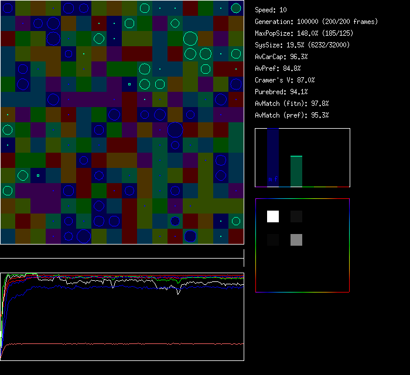Screen dimensions: 410x375
Task: Click the largest filled blue circle in the grid
Action: pos(190,236)
